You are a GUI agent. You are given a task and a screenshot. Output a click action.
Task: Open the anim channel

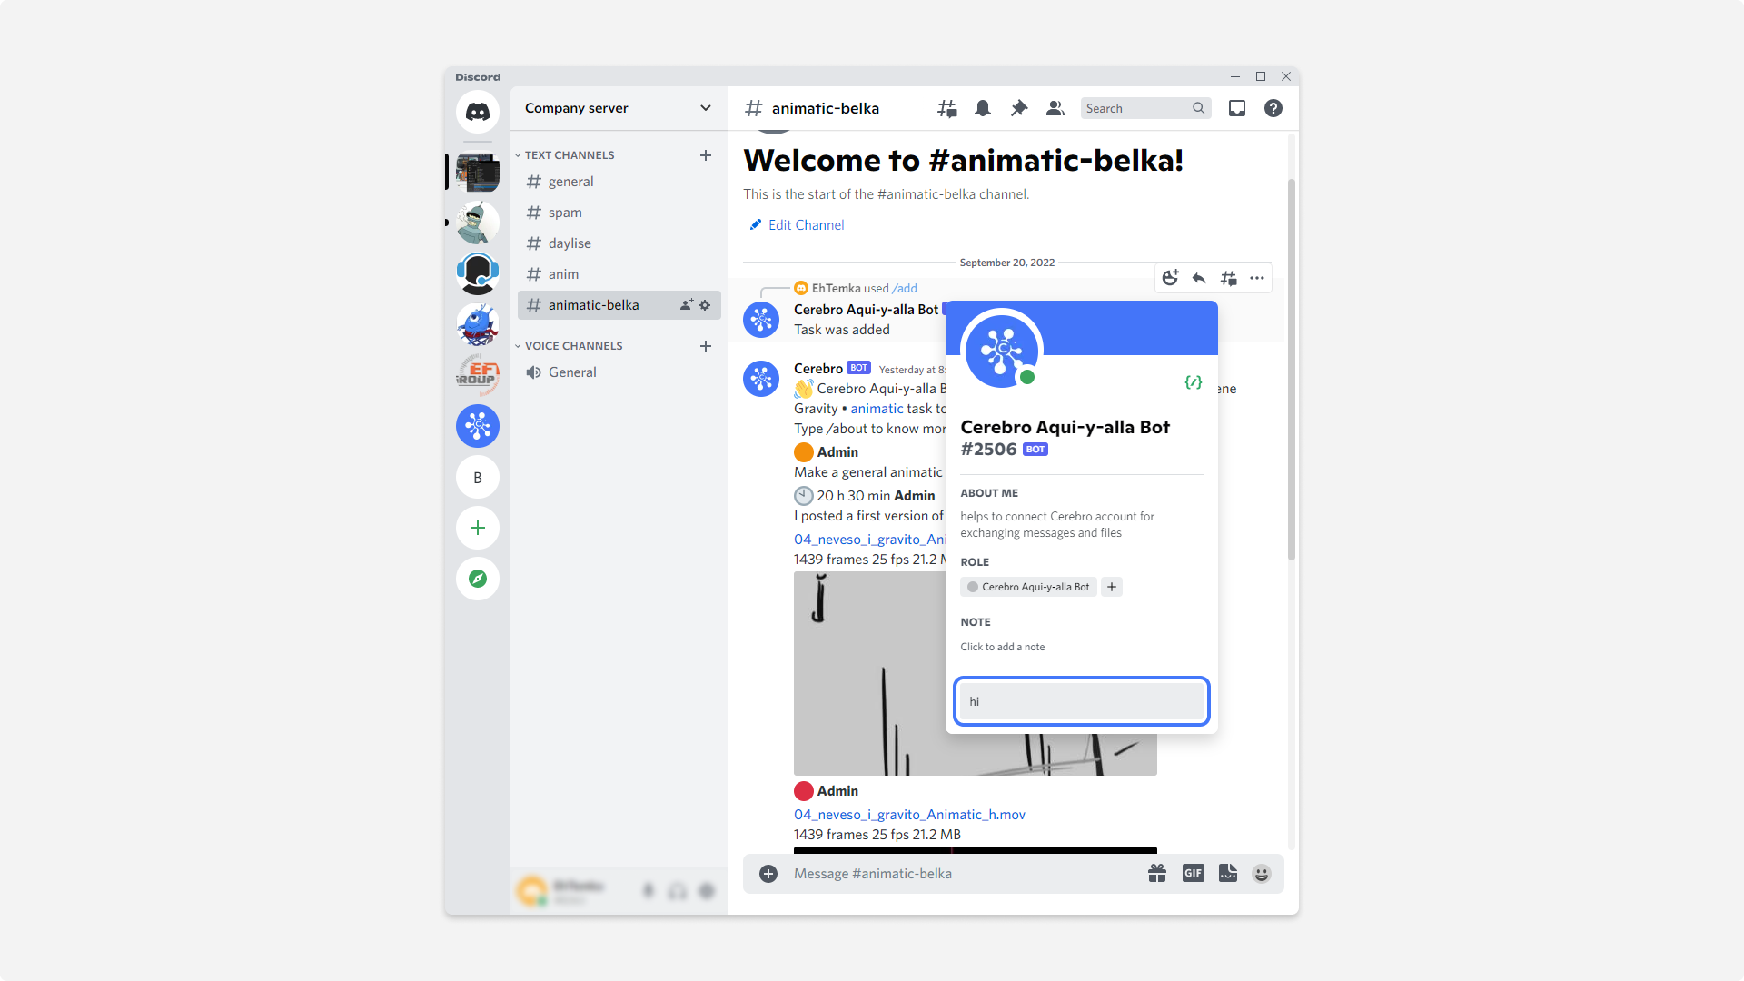(x=619, y=274)
